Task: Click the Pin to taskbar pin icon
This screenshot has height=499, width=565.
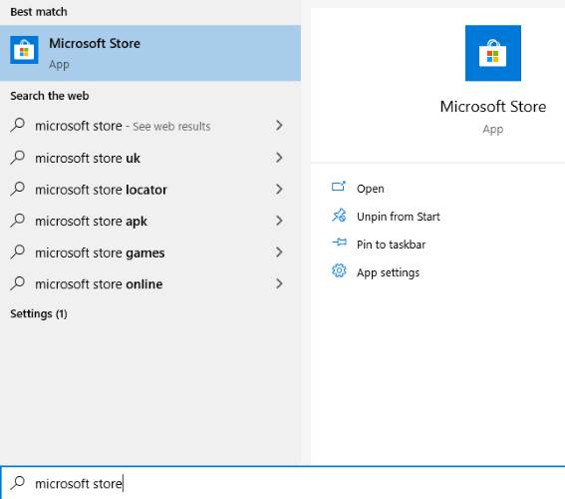Action: pyautogui.click(x=339, y=243)
